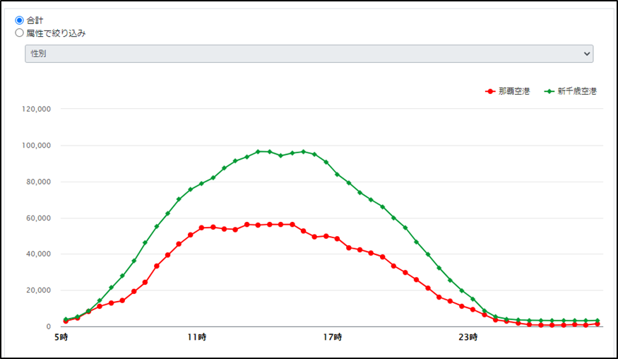
Task: Click the red data point at 5時
Action: click(x=66, y=321)
